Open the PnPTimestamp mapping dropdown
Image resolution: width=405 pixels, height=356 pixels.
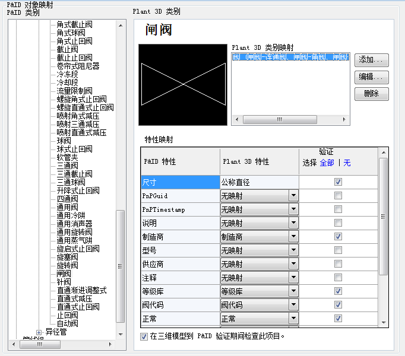click(x=293, y=209)
